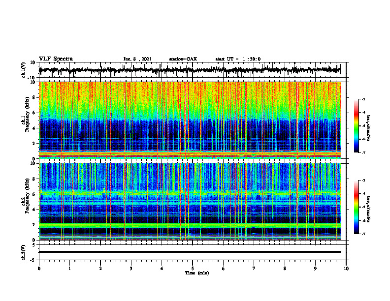Click time axis tick label '10' at bottom right
Viewport: 390px width, 301px height.
click(x=346, y=269)
